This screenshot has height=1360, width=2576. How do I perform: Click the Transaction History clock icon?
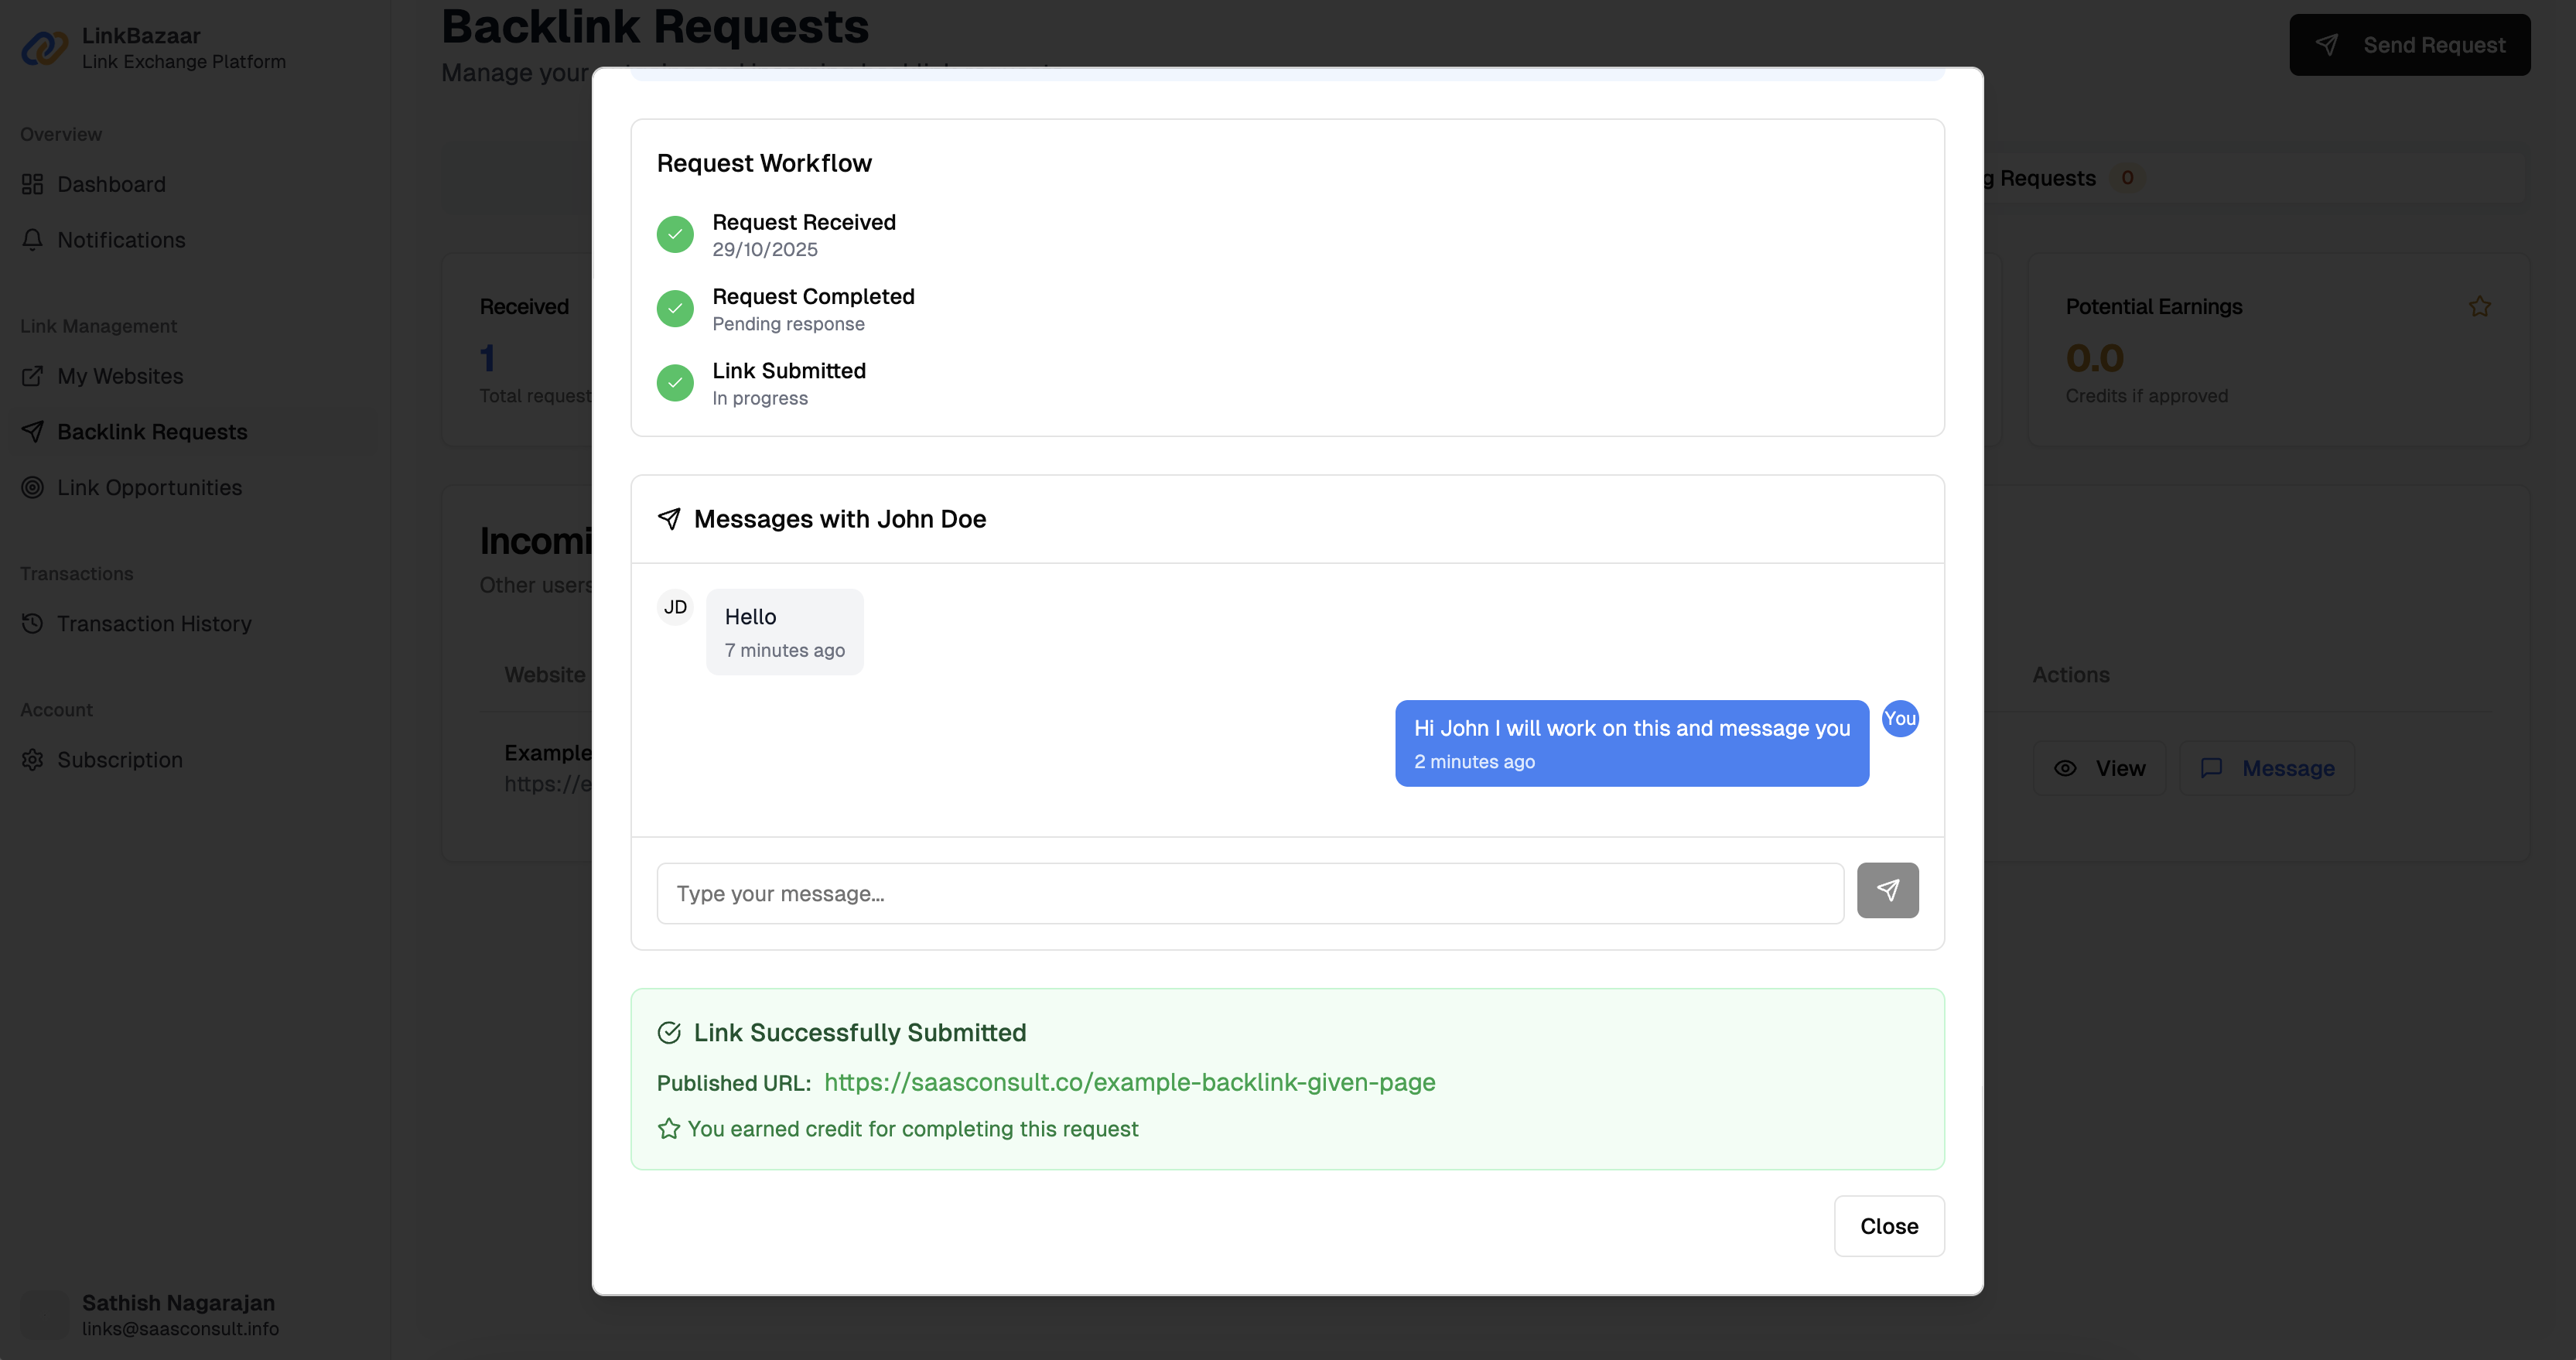click(31, 623)
